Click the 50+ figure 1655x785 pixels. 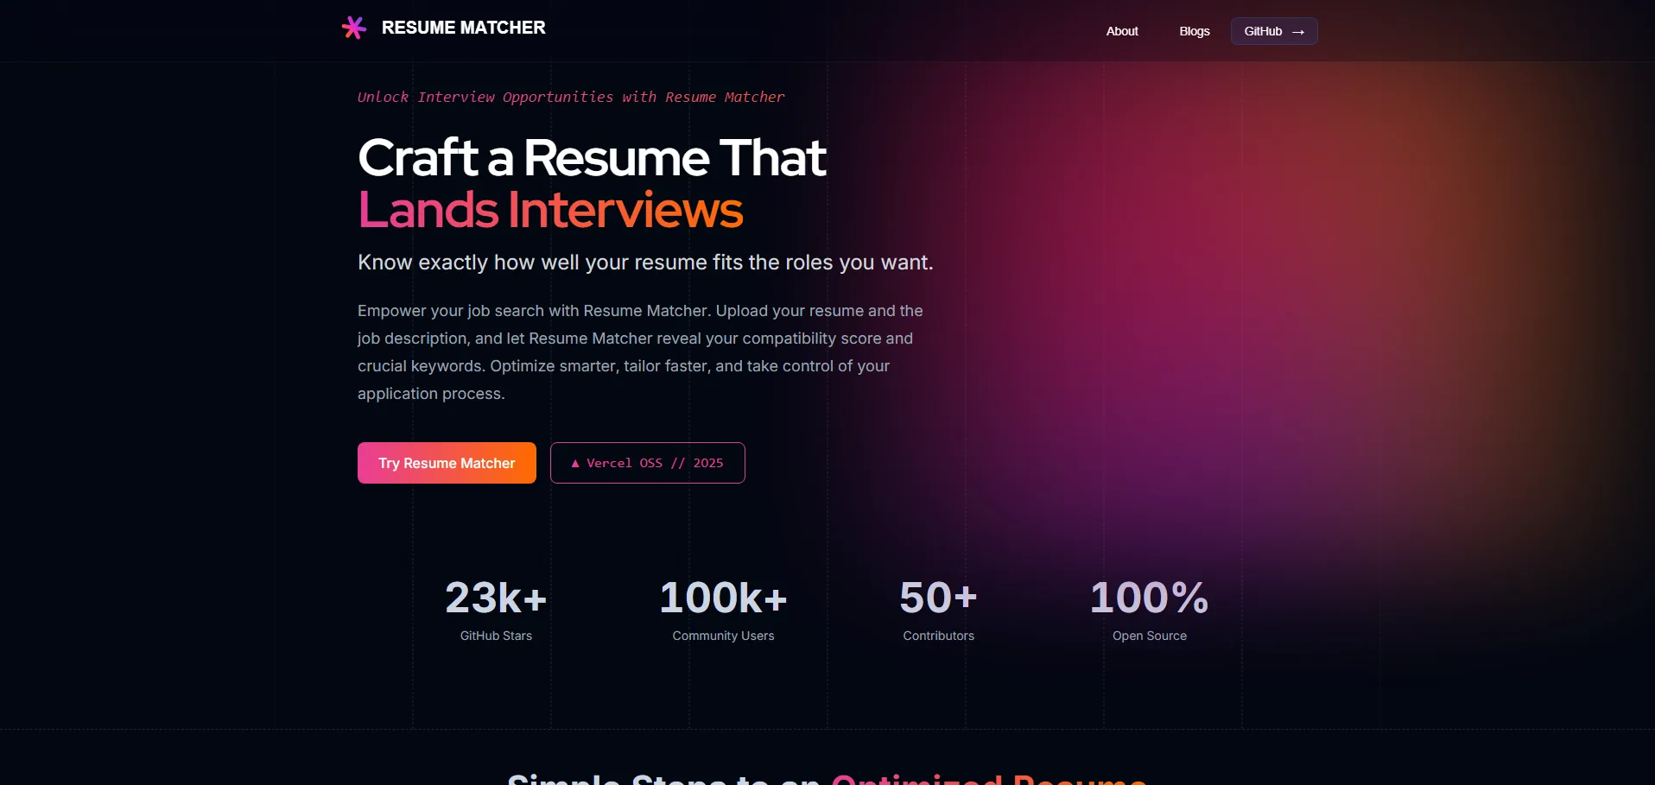pos(938,598)
